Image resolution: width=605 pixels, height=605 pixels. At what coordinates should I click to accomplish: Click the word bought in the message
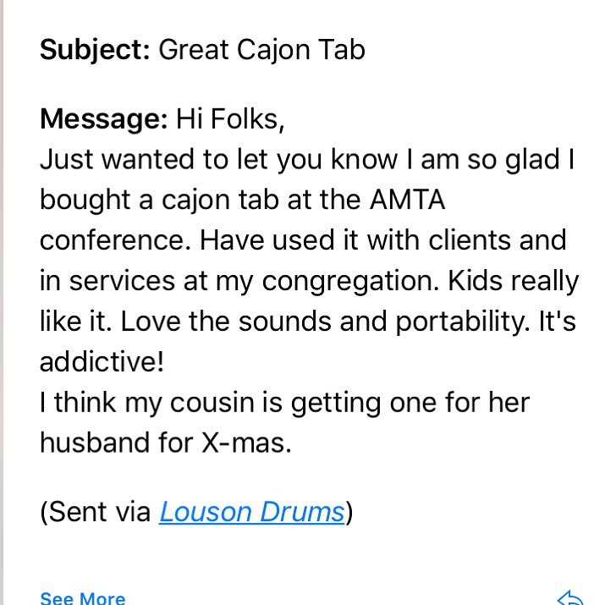click(85, 201)
